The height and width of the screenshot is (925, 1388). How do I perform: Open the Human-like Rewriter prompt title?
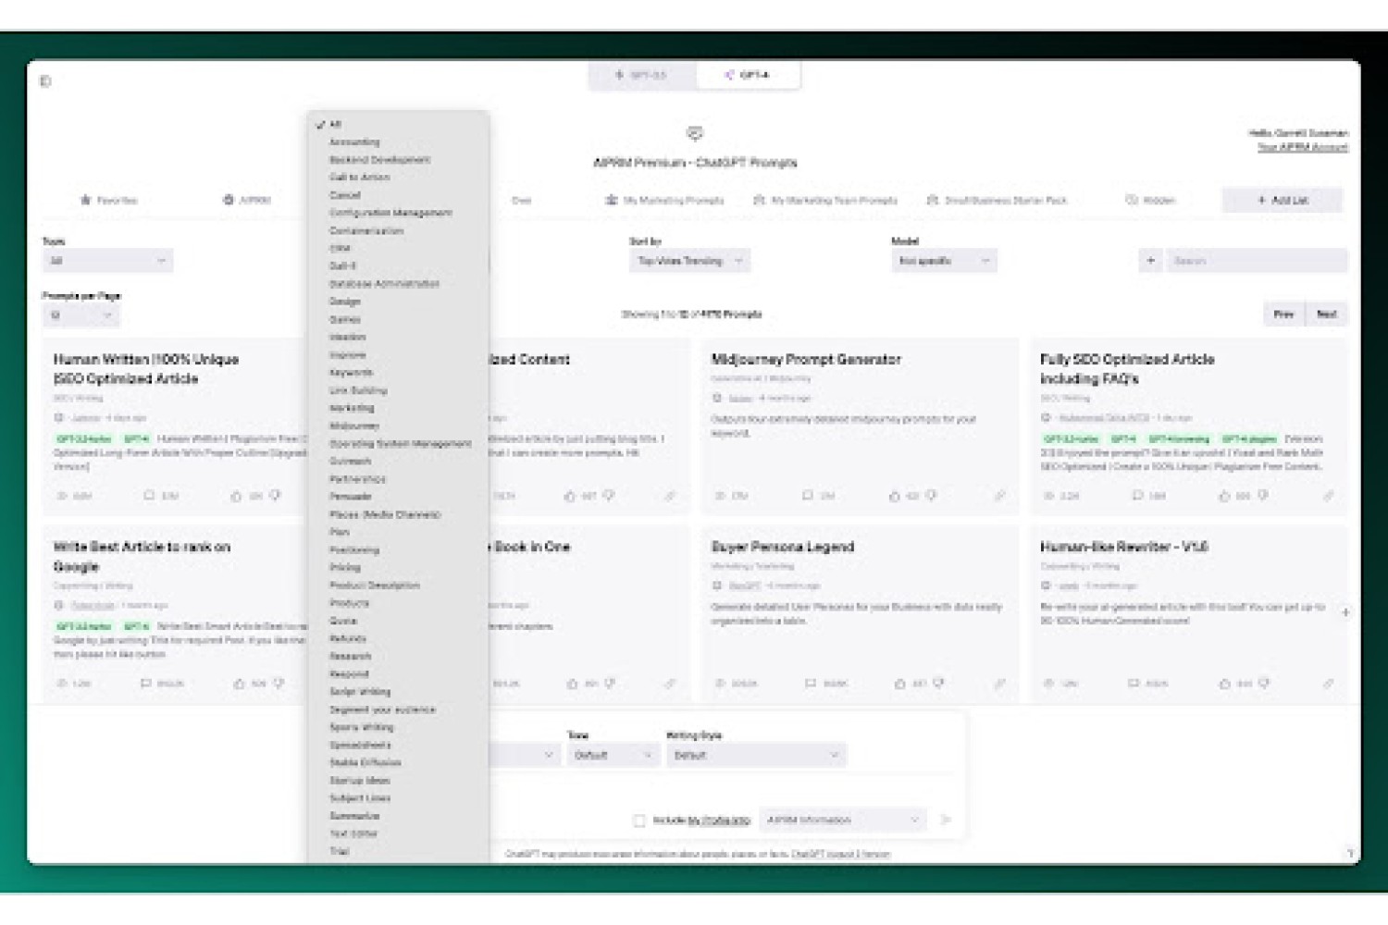1123,548
